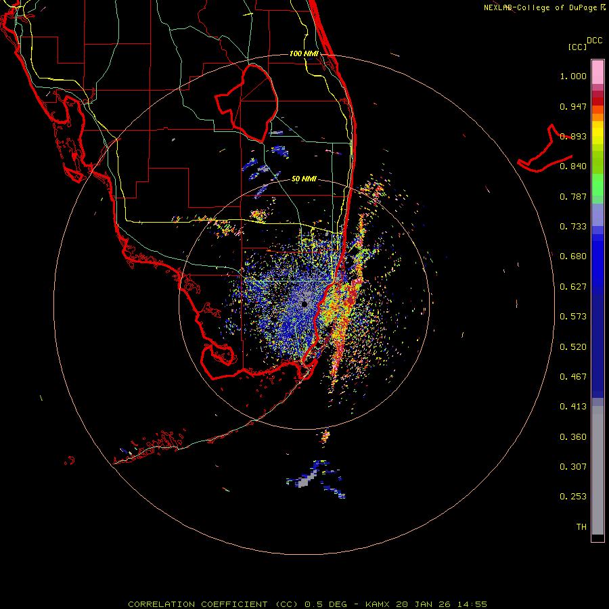Select the 0.413 legend value
Viewport: 609px width, 609px height.
click(x=573, y=407)
